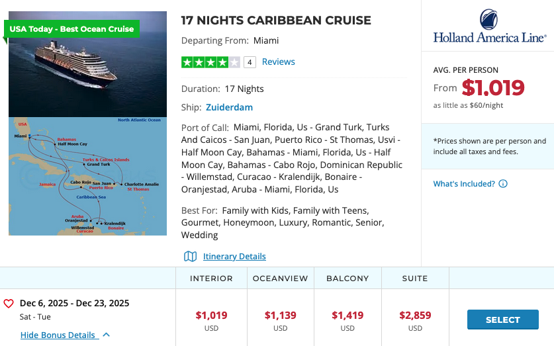
Task: Click the 17 Nights Caribbean Cruise title
Action: point(276,21)
